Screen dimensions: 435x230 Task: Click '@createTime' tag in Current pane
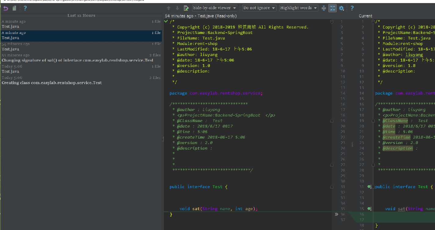[x=396, y=137]
